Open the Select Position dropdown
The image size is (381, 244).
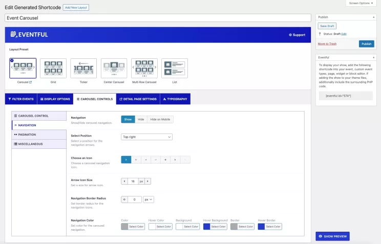pyautogui.click(x=146, y=137)
